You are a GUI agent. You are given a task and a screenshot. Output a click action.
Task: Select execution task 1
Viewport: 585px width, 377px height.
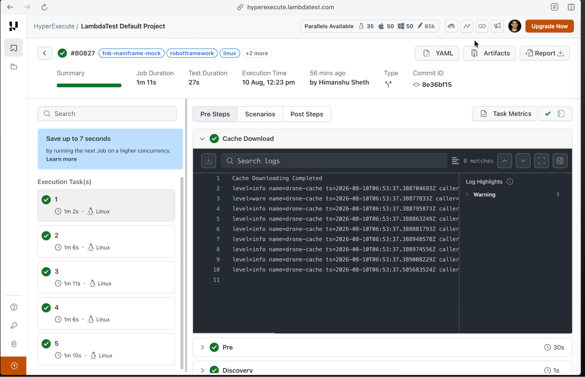click(106, 205)
